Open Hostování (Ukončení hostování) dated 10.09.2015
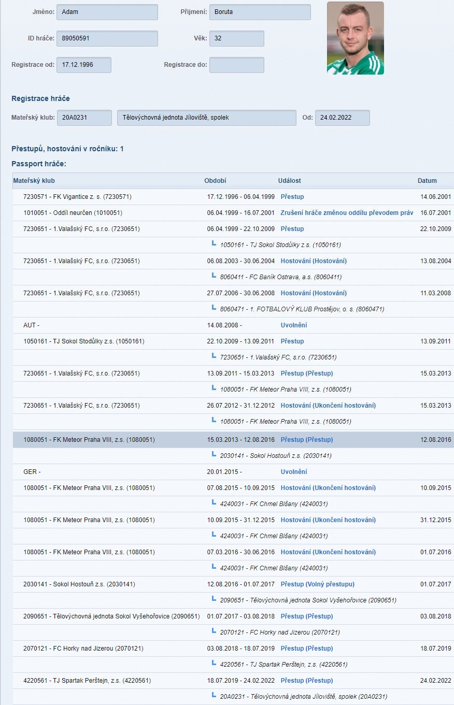 [328, 488]
